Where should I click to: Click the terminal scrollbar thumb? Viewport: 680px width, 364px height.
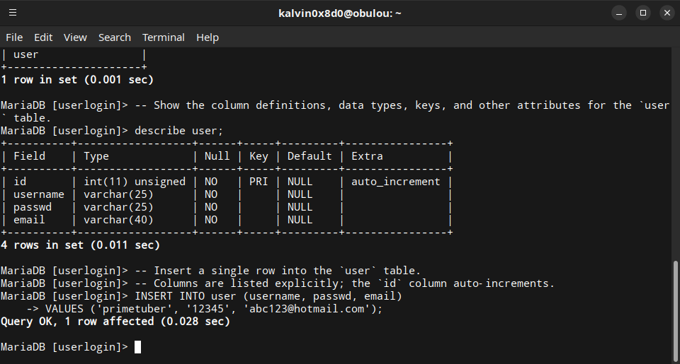pyautogui.click(x=676, y=311)
